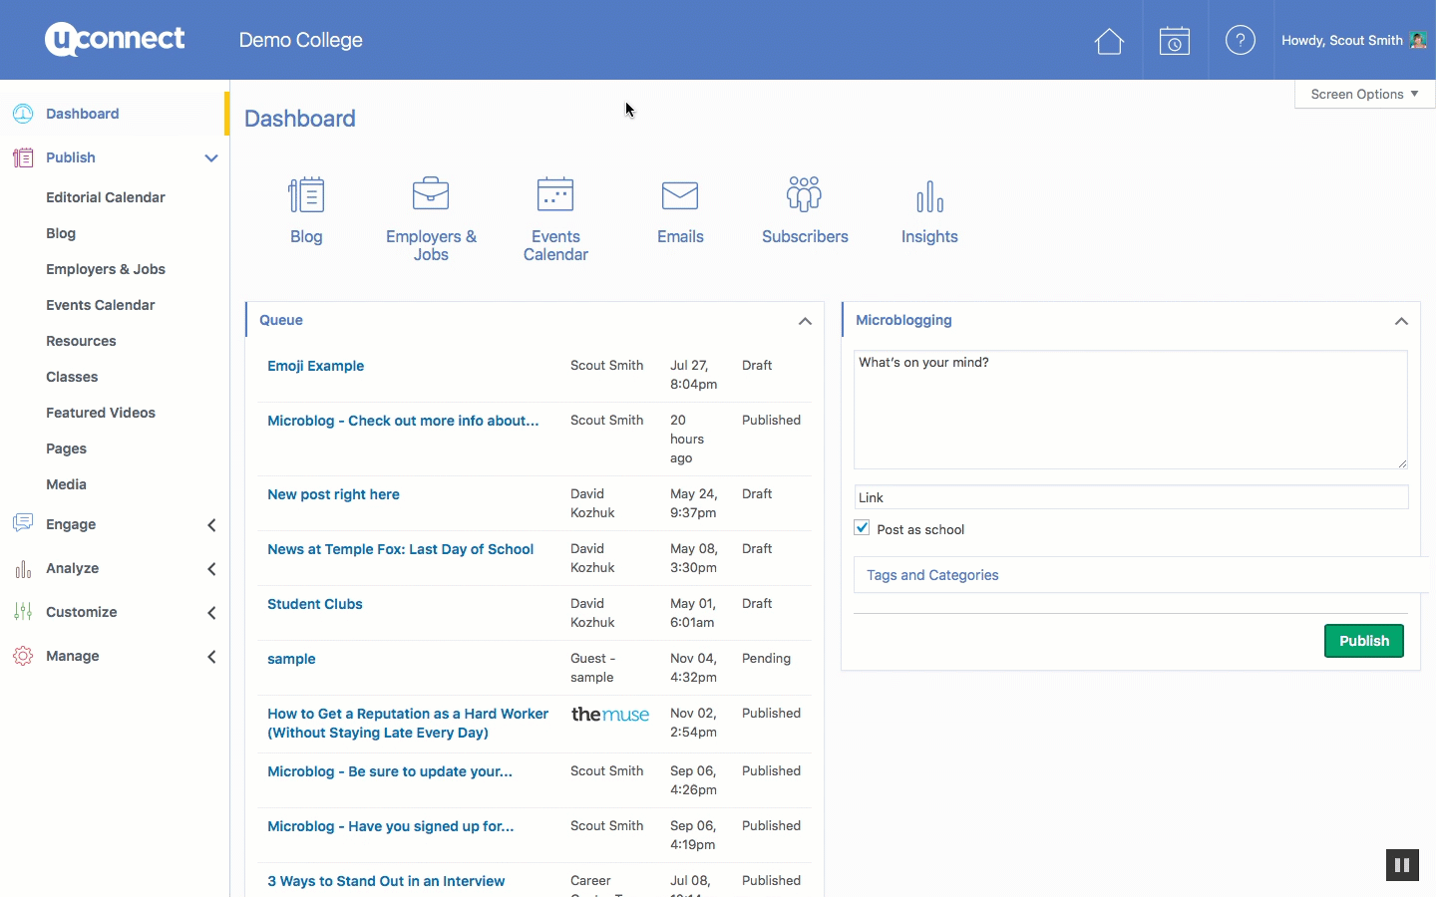
Task: Open the Emoji Example post link
Action: tap(315, 366)
